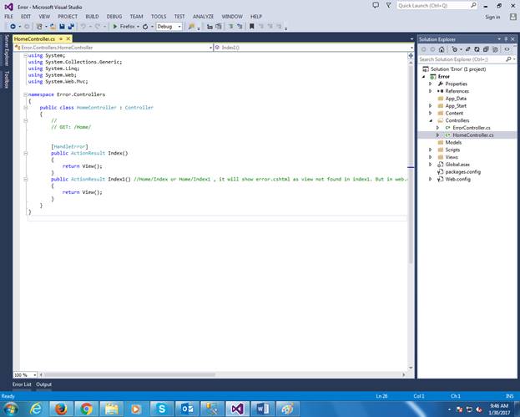520x417 pixels.
Task: Open the BUILD menu
Action: pyautogui.click(x=92, y=16)
